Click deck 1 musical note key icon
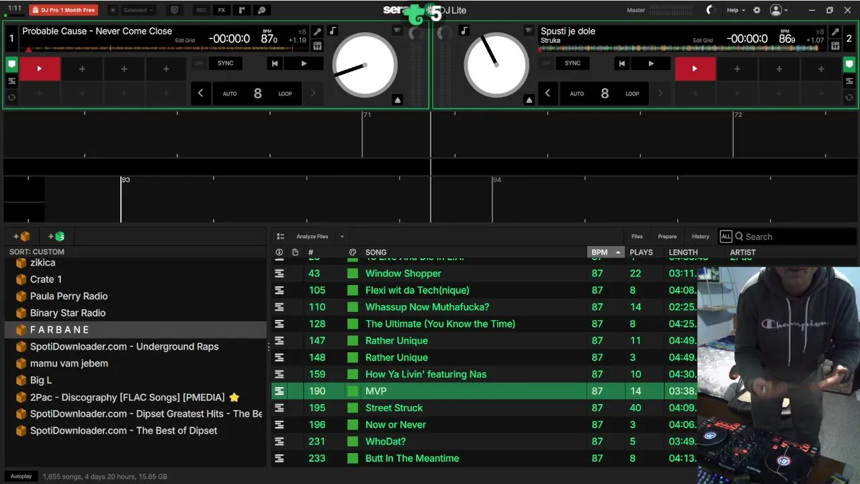Screen dimensions: 860x484 click(x=333, y=31)
